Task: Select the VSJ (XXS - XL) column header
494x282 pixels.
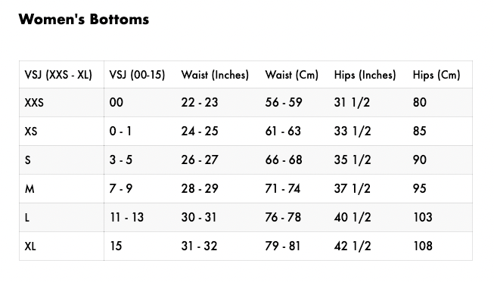Action: coord(58,75)
